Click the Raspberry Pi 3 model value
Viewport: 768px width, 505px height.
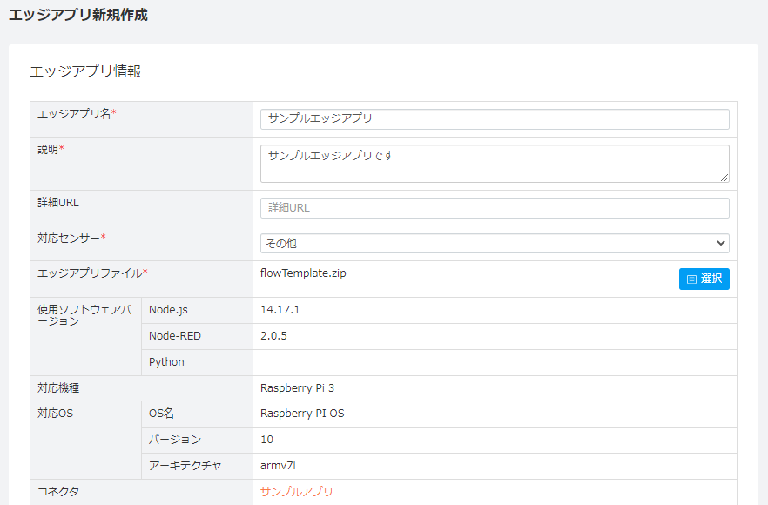(297, 388)
